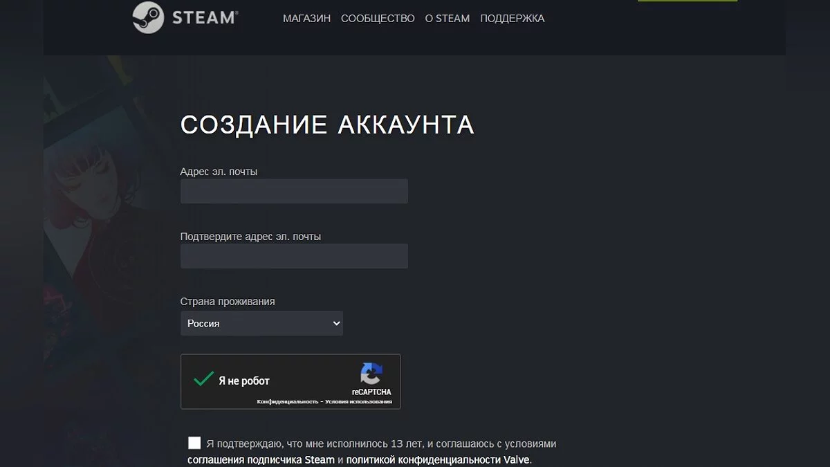Open the СООБЩЕСТВО menu
The width and height of the screenshot is (830, 467).
(378, 19)
